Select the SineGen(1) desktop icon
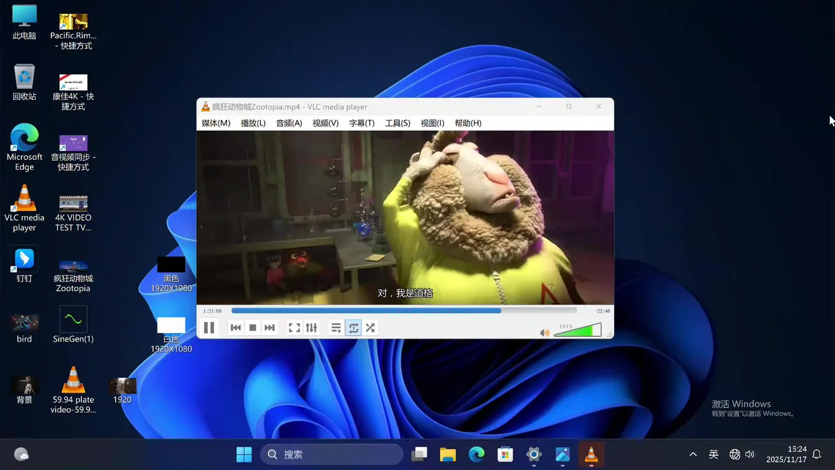The height and width of the screenshot is (470, 835). click(73, 324)
